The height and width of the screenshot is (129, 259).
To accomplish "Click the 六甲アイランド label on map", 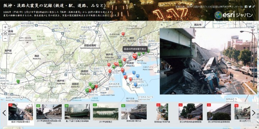I will coord(149,68).
